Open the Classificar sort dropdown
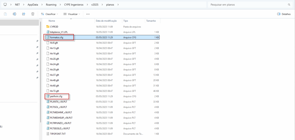295x140 pixels. coord(50,14)
